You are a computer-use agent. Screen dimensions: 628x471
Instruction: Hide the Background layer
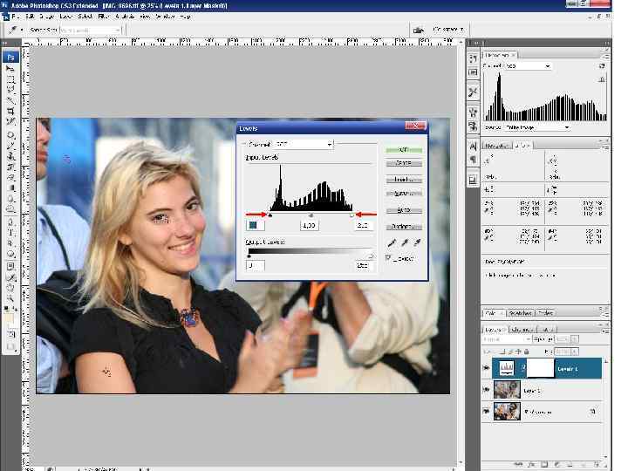coord(487,411)
